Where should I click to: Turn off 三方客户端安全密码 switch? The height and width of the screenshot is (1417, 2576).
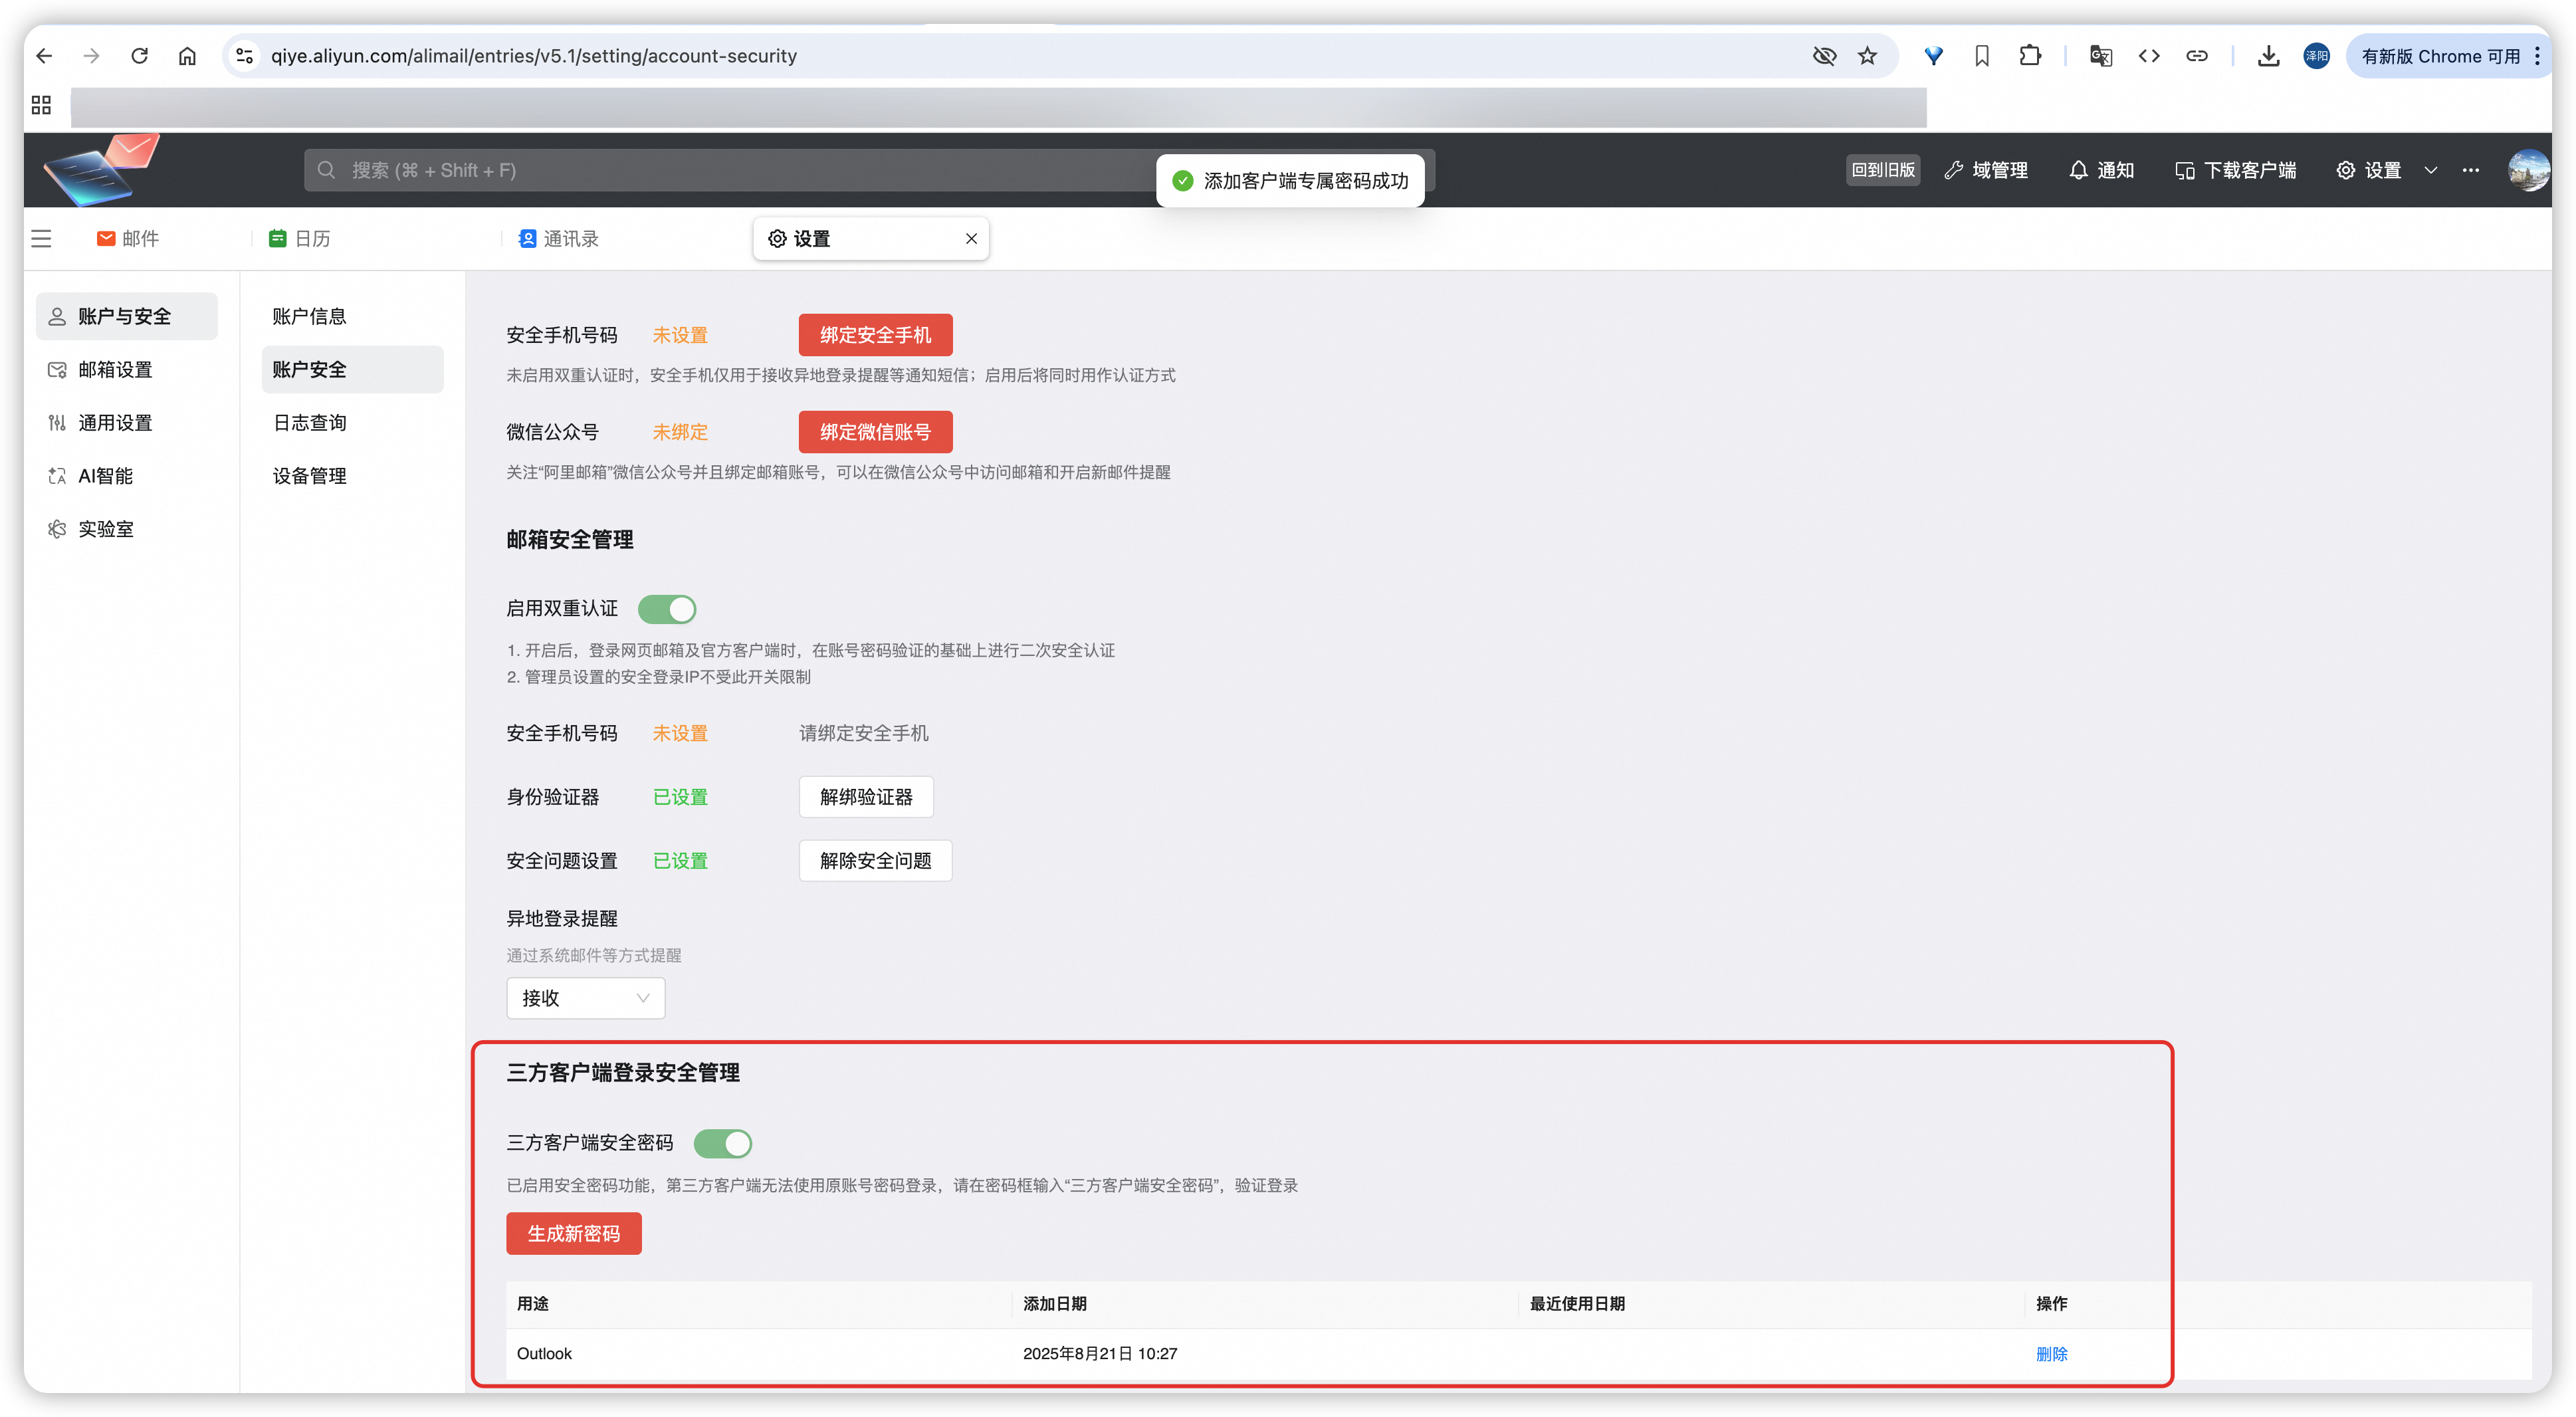tap(723, 1143)
